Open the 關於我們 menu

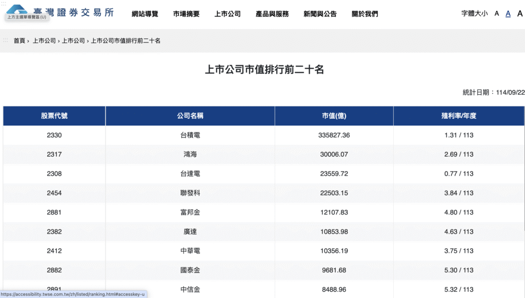(365, 14)
